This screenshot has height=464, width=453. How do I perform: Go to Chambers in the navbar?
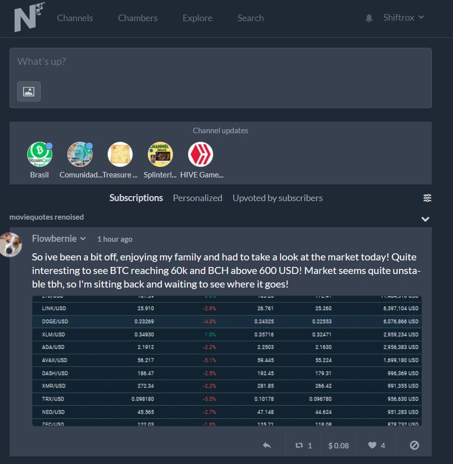click(138, 18)
